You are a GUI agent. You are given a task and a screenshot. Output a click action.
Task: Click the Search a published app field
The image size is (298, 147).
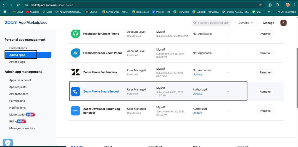tap(211, 23)
